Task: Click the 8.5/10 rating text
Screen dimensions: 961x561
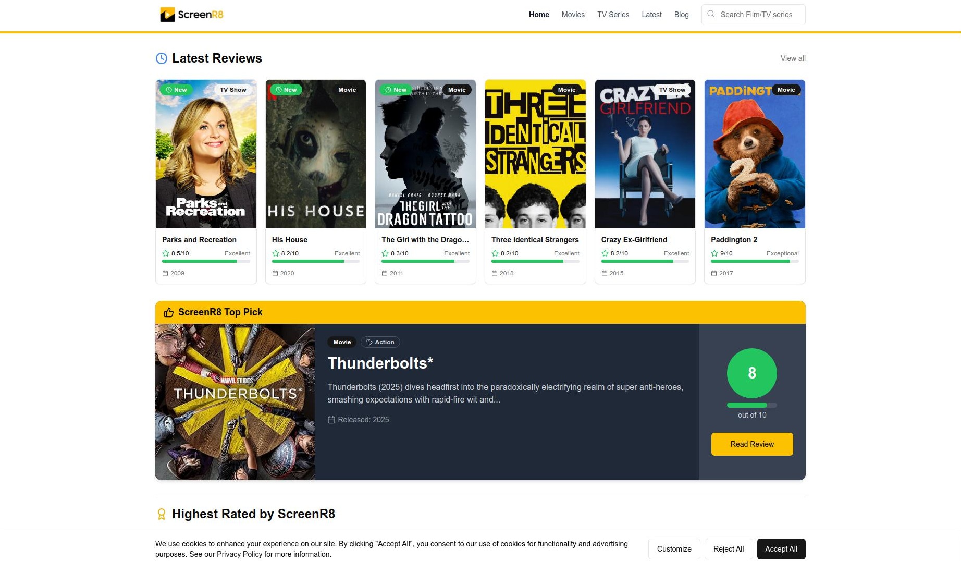Action: pos(180,253)
